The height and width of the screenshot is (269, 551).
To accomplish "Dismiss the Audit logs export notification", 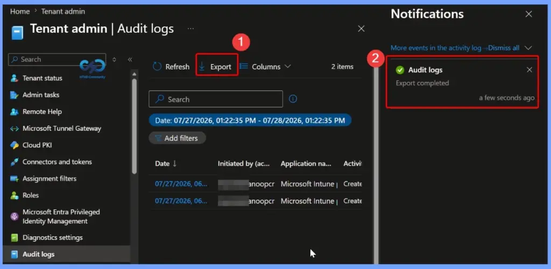I will pyautogui.click(x=529, y=70).
